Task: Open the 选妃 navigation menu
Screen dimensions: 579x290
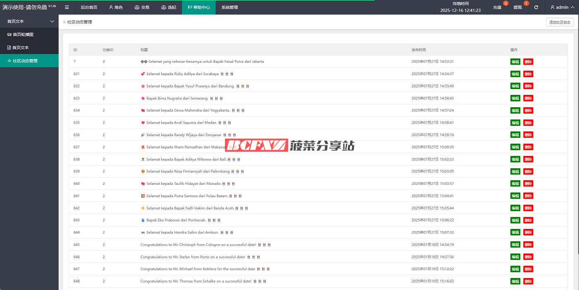Action: coord(168,7)
